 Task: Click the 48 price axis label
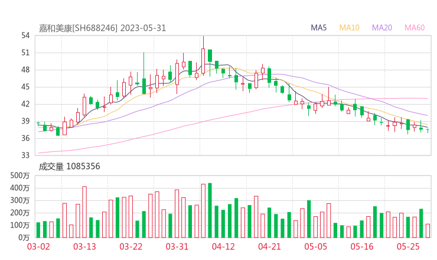click(x=25, y=70)
